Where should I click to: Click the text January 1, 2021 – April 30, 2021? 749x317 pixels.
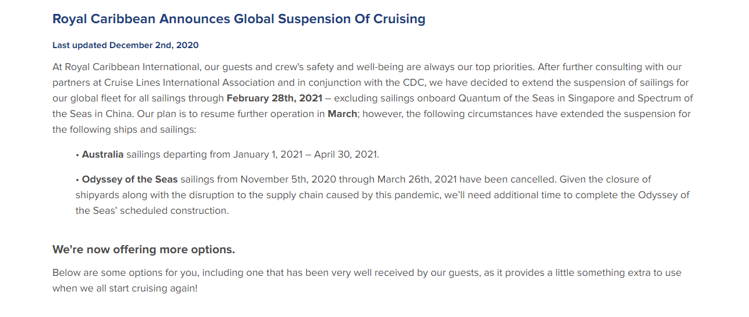tap(306, 155)
